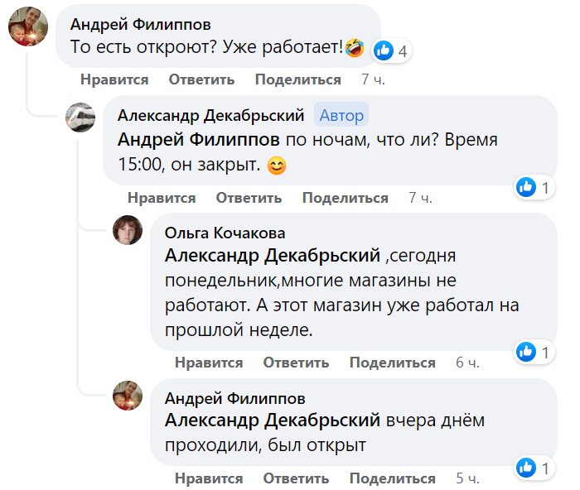This screenshot has height=490, width=580.
Task: Click the like reaction icon on the bottom reply
Action: tap(525, 468)
